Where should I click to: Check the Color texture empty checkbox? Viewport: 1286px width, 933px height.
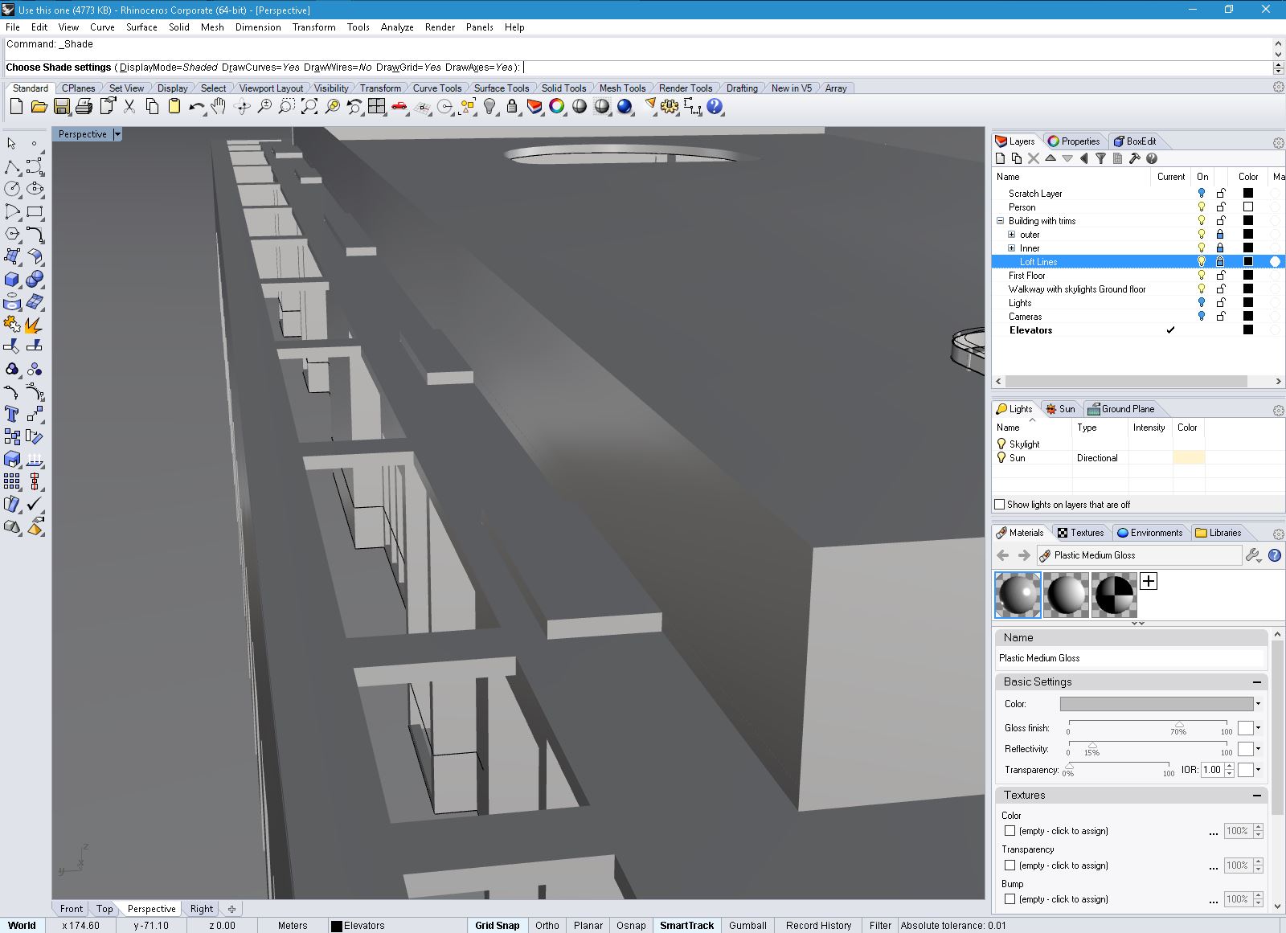click(1010, 831)
